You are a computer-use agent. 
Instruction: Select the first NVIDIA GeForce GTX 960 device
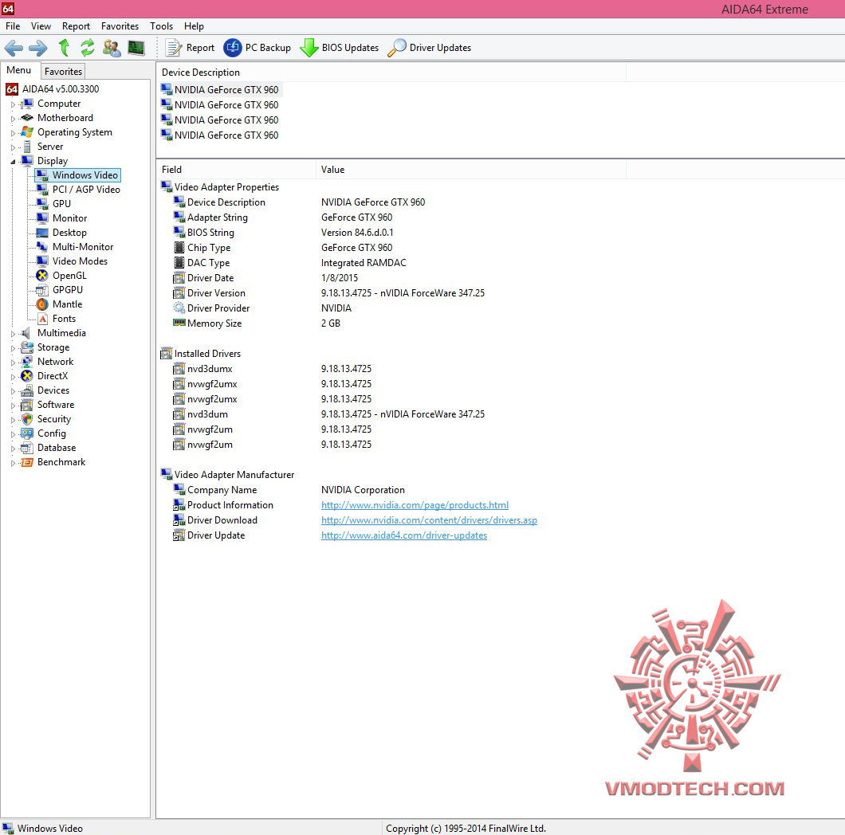(220, 90)
